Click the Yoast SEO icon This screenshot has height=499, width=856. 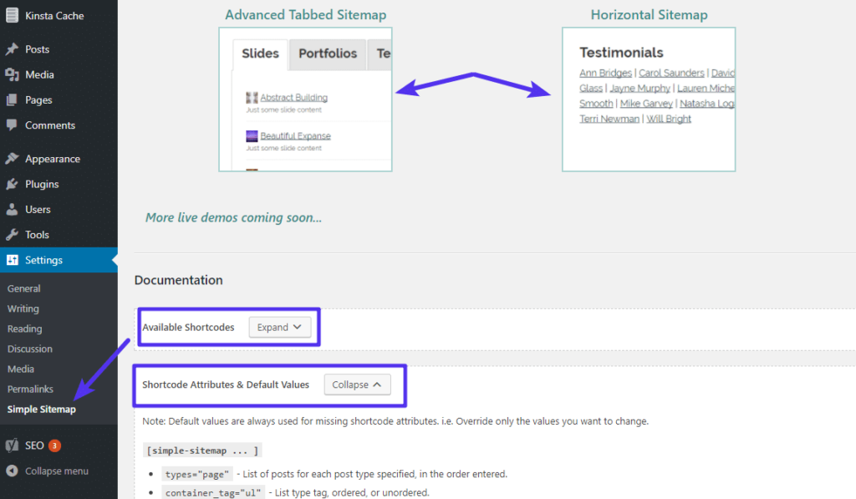[x=12, y=446]
